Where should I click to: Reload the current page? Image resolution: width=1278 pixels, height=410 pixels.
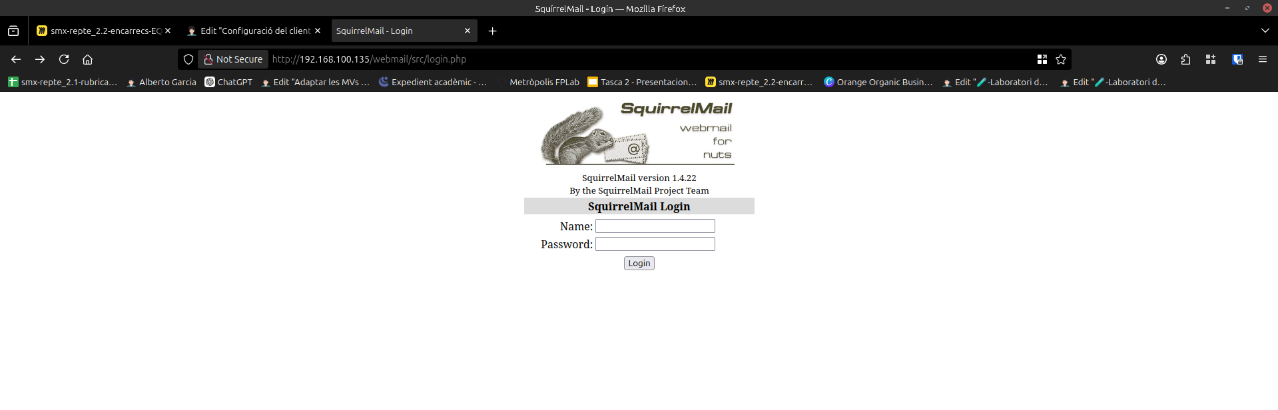pos(64,59)
